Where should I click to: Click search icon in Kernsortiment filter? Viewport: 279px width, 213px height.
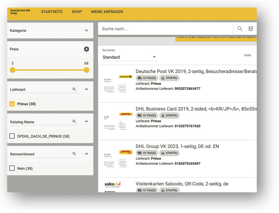click(74, 154)
